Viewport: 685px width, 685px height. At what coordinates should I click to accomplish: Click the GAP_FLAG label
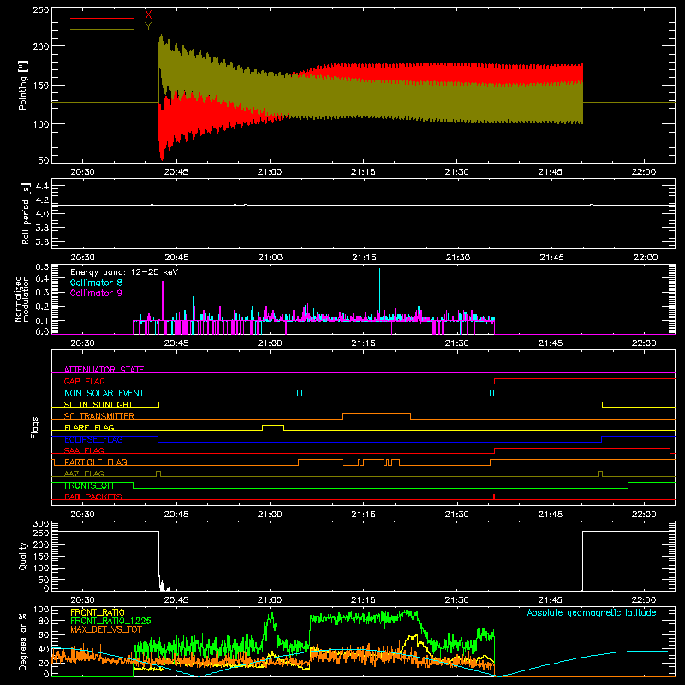click(x=84, y=381)
